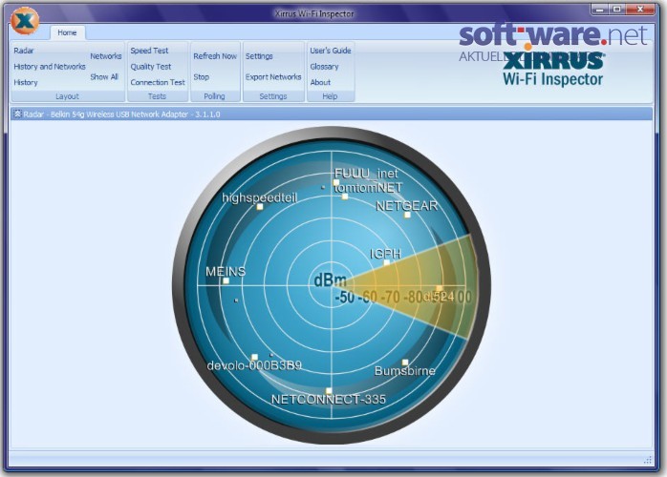
Task: Click network marker inside yellow radar sweep
Action: tap(439, 288)
